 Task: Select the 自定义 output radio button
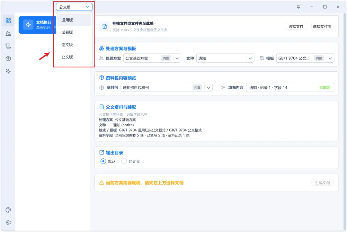(x=124, y=161)
